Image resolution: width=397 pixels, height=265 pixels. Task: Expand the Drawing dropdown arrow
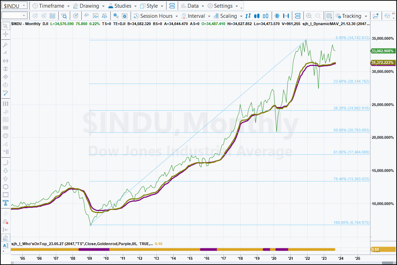103,6
